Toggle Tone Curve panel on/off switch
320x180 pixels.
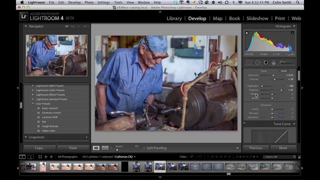[x=244, y=123]
